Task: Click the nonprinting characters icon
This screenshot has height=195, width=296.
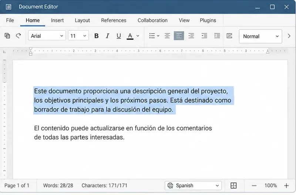Action: (x=229, y=36)
